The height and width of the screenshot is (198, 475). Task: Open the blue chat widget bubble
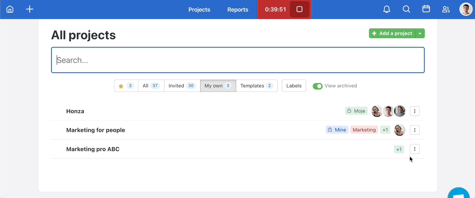(x=459, y=194)
